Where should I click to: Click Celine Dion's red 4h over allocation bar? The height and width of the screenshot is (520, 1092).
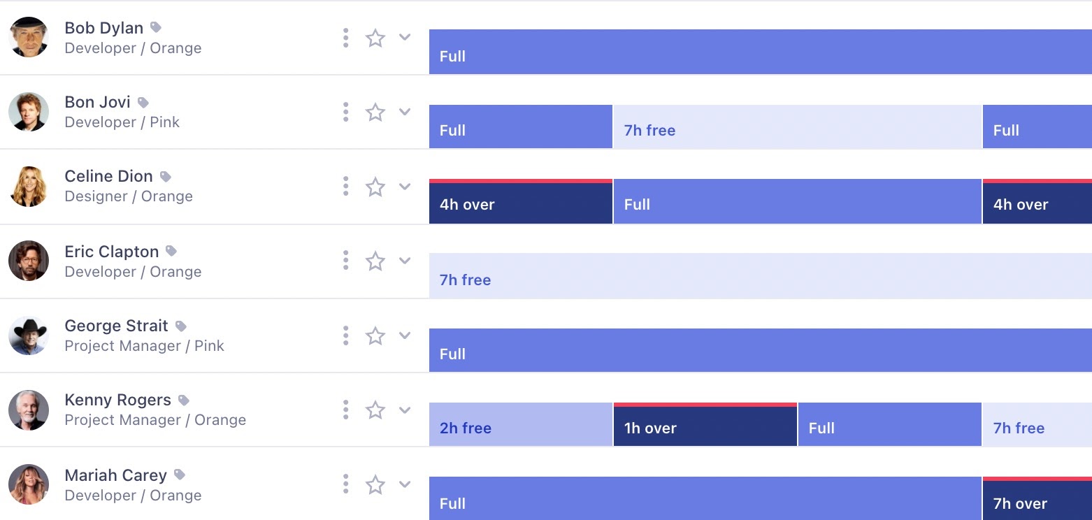[521, 201]
